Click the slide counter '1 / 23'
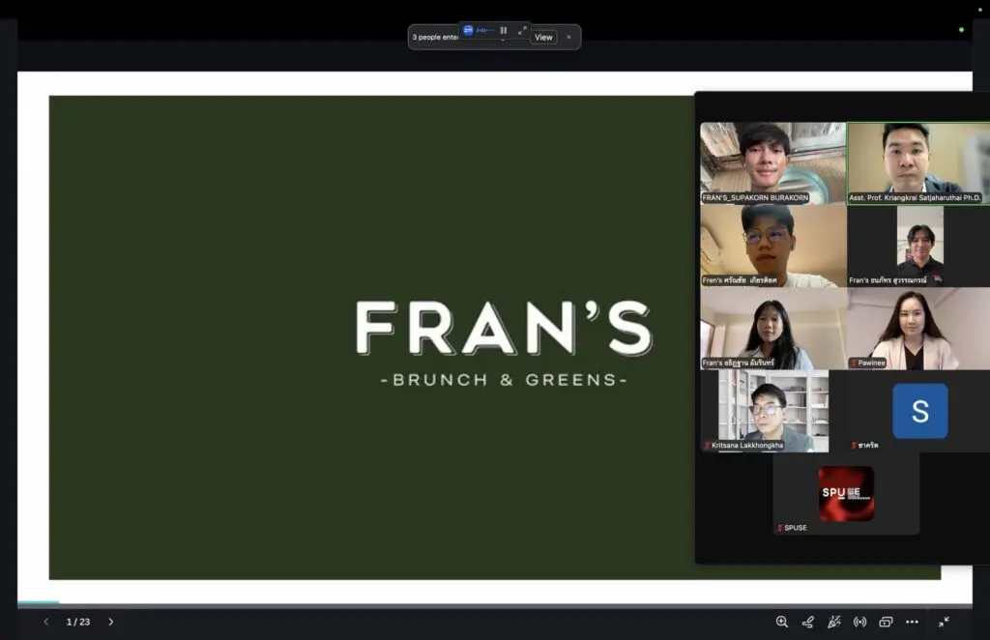The image size is (990, 640). click(x=78, y=622)
